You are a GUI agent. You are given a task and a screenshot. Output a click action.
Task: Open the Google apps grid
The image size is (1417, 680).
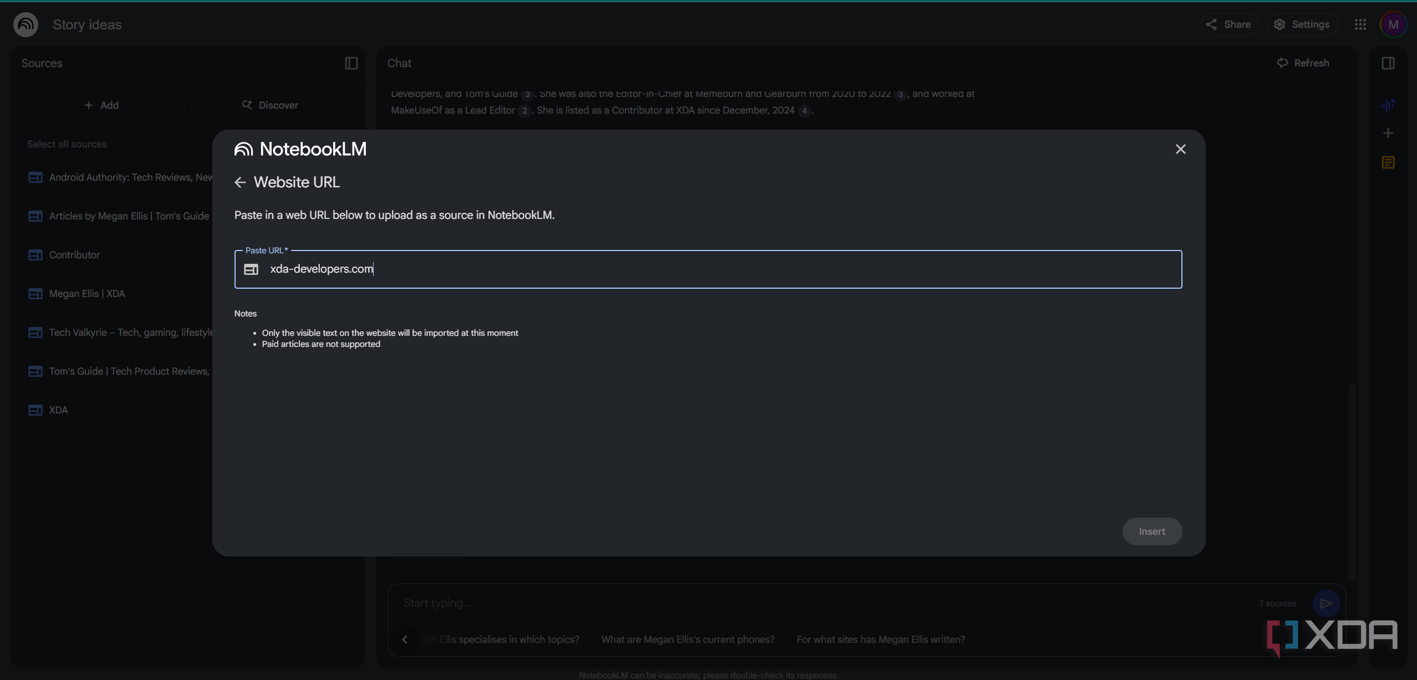pyautogui.click(x=1360, y=24)
